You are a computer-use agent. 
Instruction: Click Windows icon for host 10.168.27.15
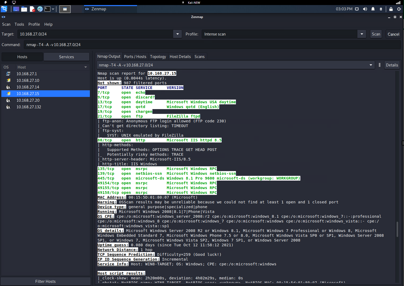point(8,94)
